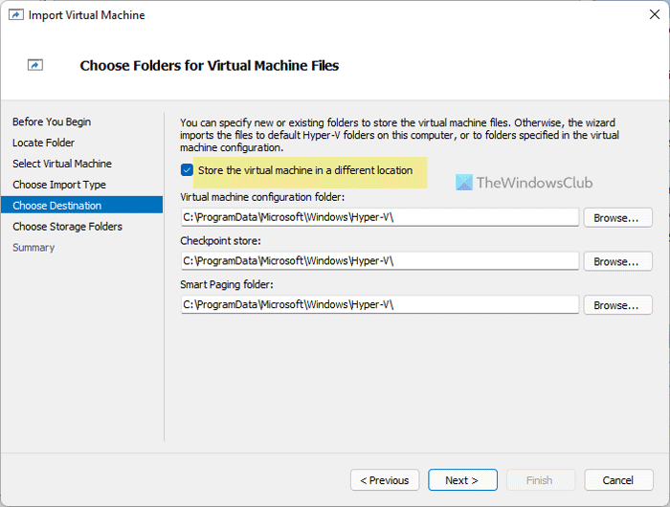Image resolution: width=670 pixels, height=507 pixels.
Task: Click the Smart Paging folder path field
Action: [x=380, y=305]
